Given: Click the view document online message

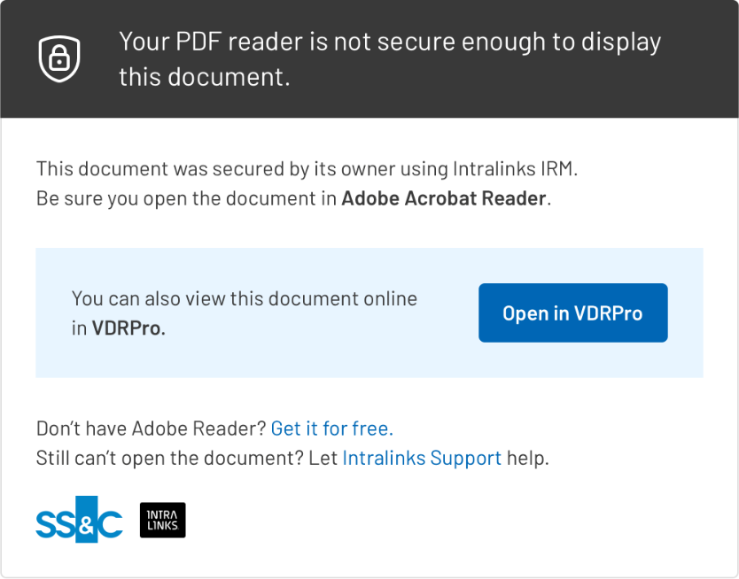Looking at the screenshot, I should coord(245,298).
